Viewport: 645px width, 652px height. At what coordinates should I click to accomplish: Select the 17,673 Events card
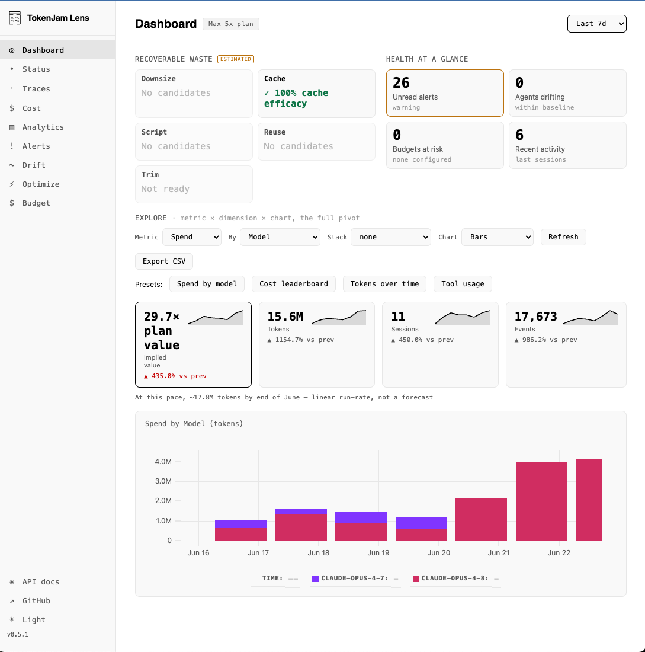[x=566, y=345]
